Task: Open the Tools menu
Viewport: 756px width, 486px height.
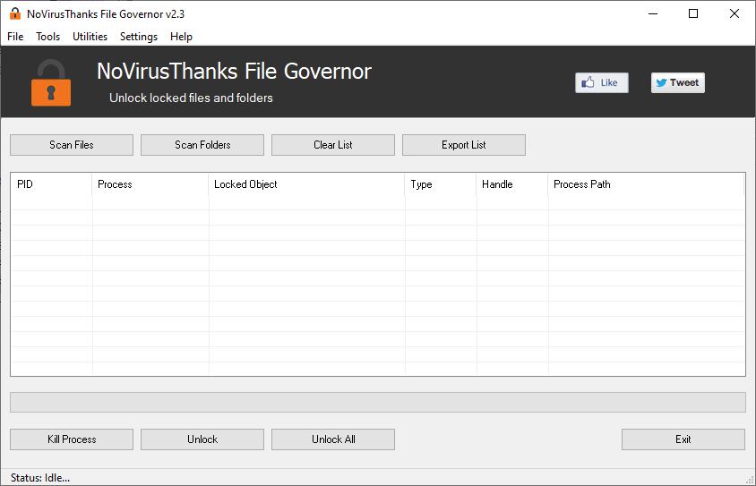Action: click(x=48, y=37)
